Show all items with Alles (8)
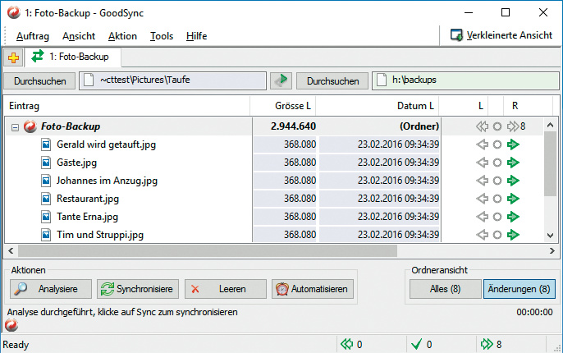Screen dimensions: 563x353 pyautogui.click(x=445, y=289)
